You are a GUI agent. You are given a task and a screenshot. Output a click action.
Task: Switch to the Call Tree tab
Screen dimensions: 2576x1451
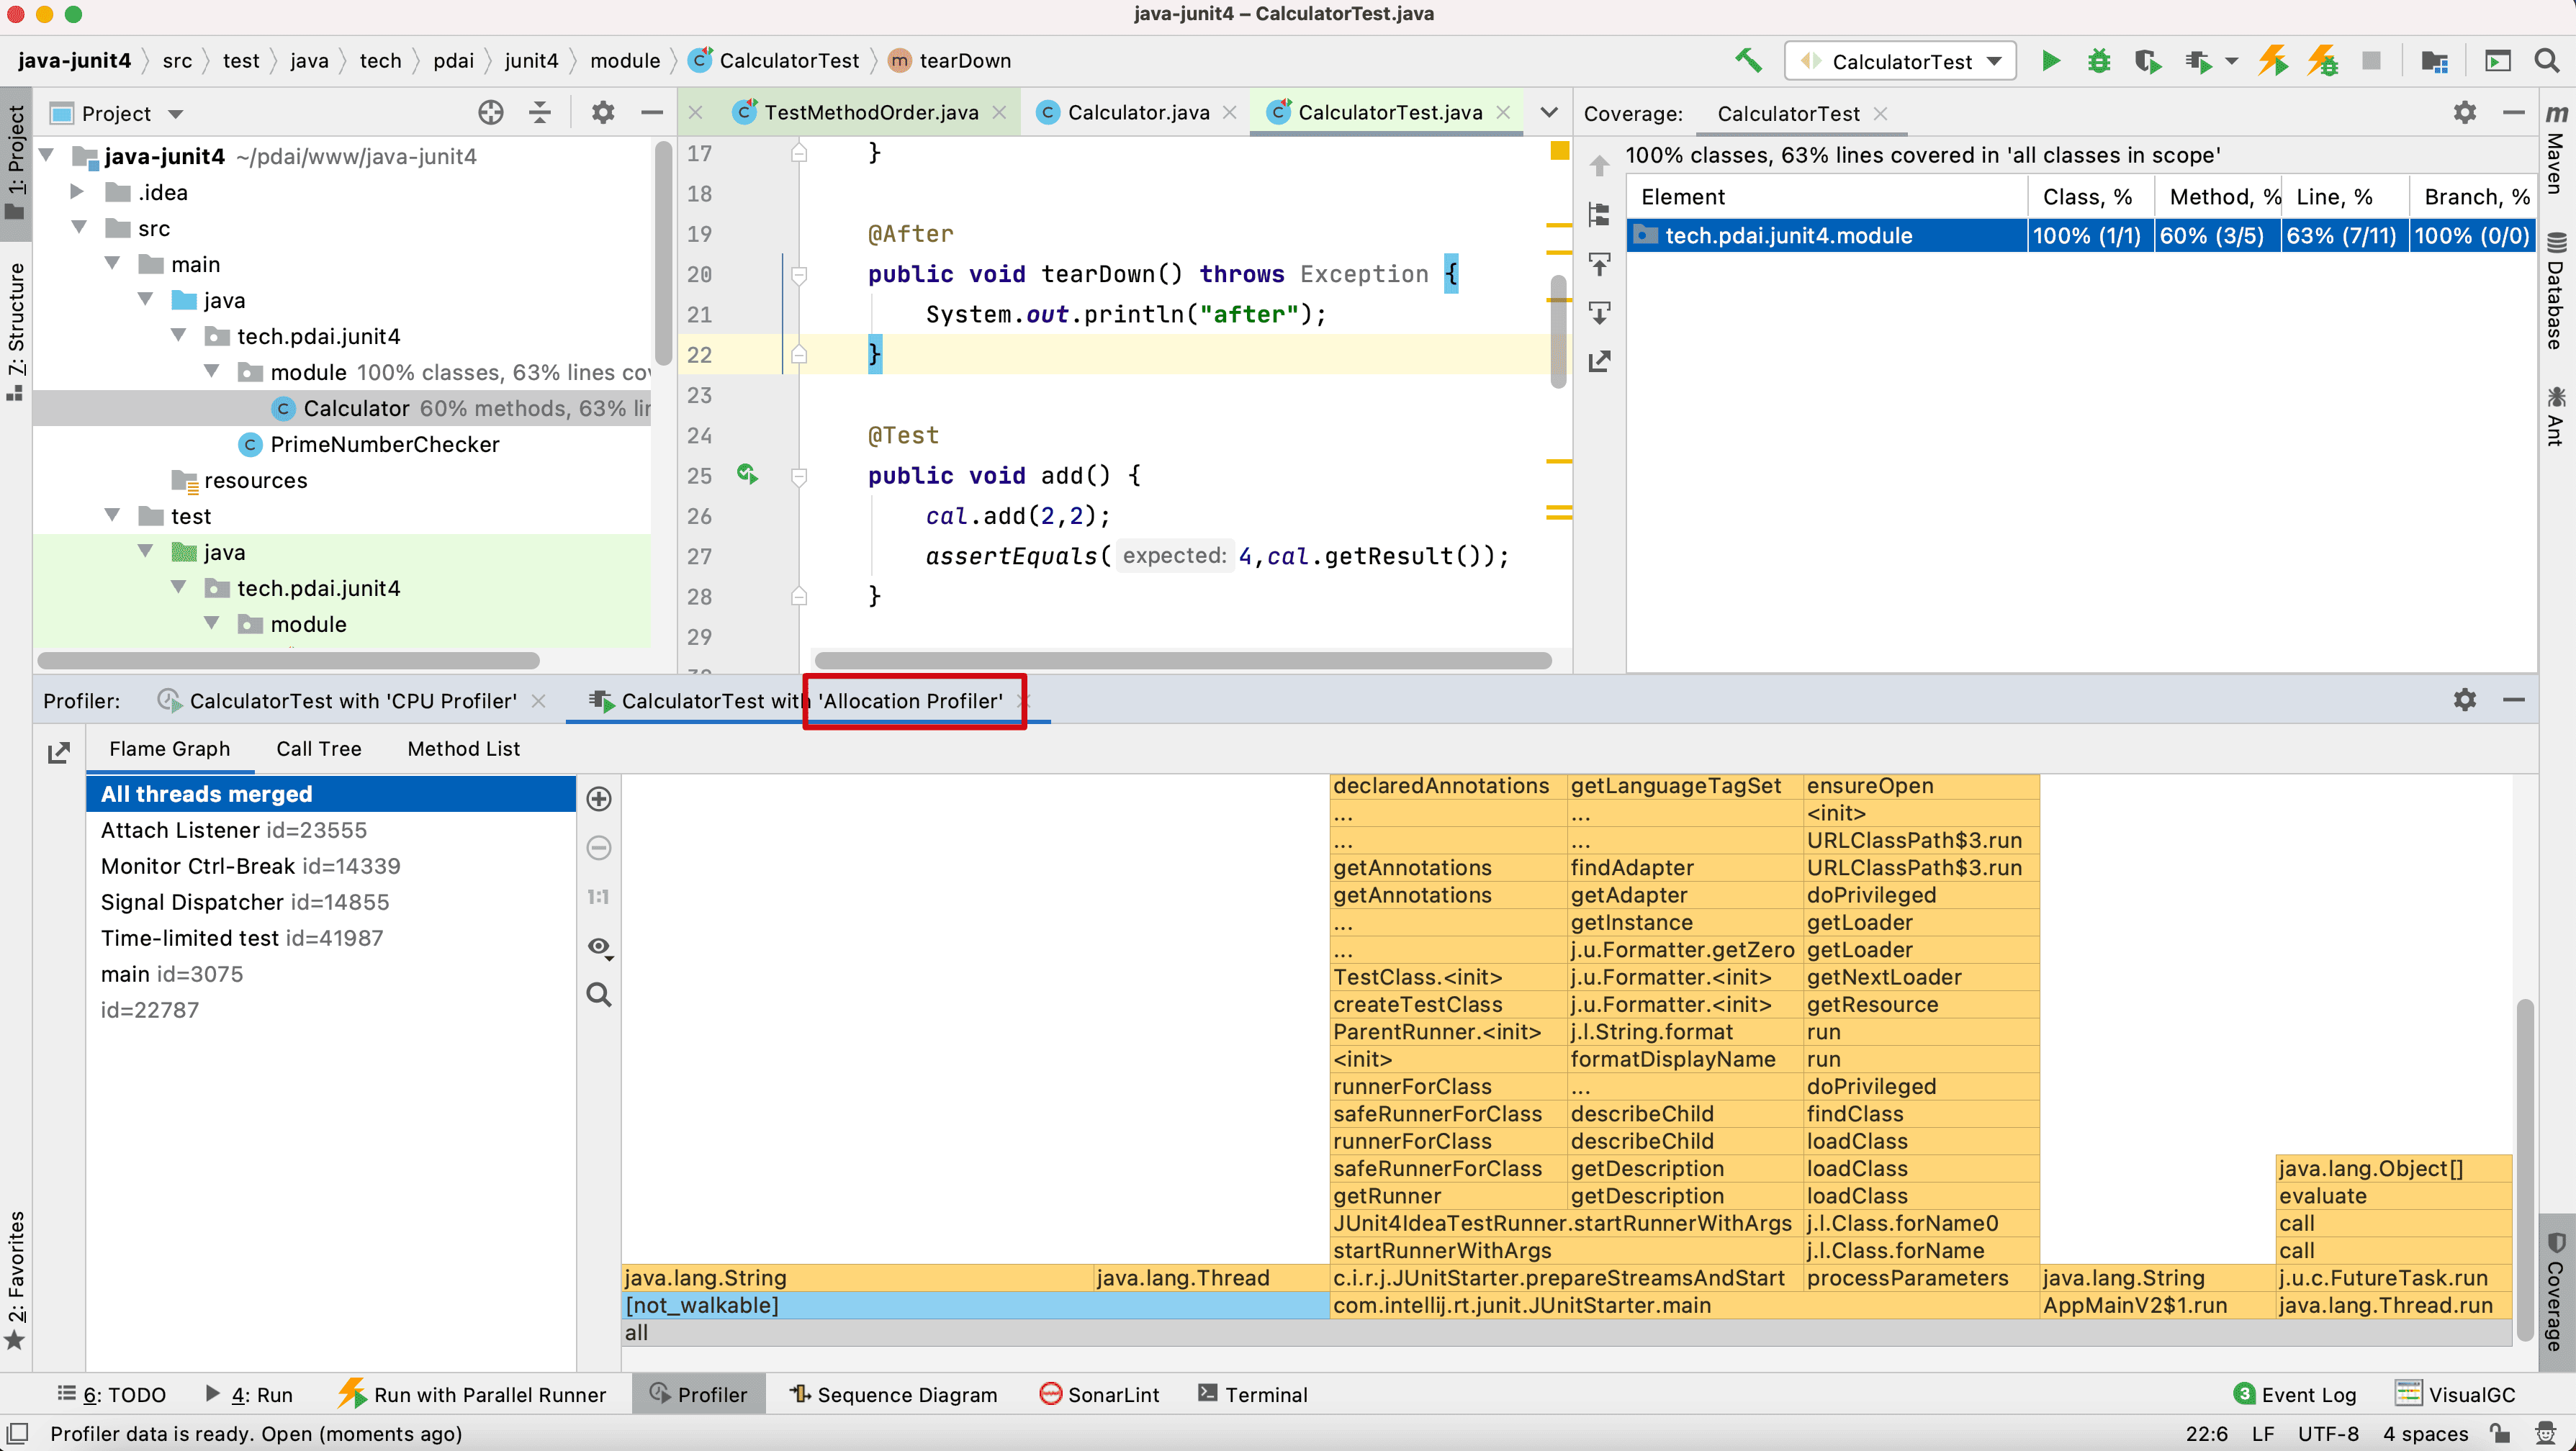pos(318,749)
